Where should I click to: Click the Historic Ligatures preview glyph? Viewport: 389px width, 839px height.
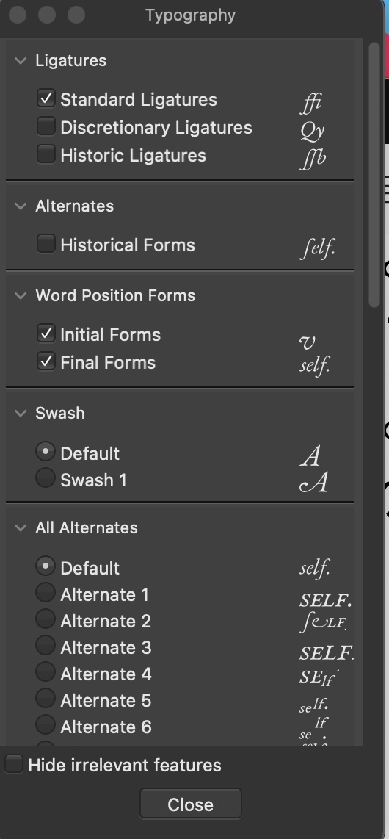point(313,159)
